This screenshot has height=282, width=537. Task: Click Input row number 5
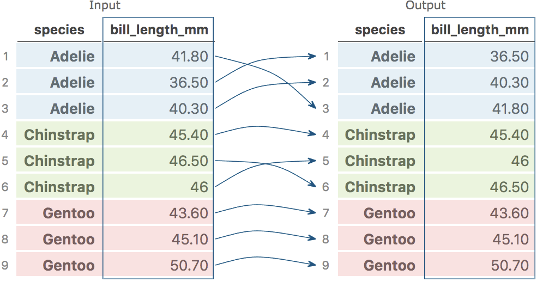coord(5,161)
